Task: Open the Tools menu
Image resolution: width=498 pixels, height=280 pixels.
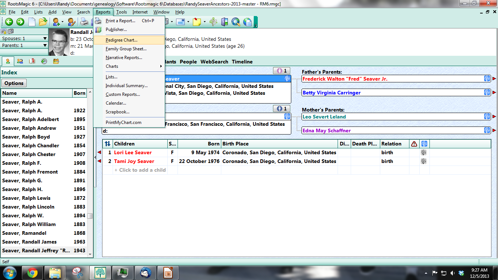Action: 121,12
